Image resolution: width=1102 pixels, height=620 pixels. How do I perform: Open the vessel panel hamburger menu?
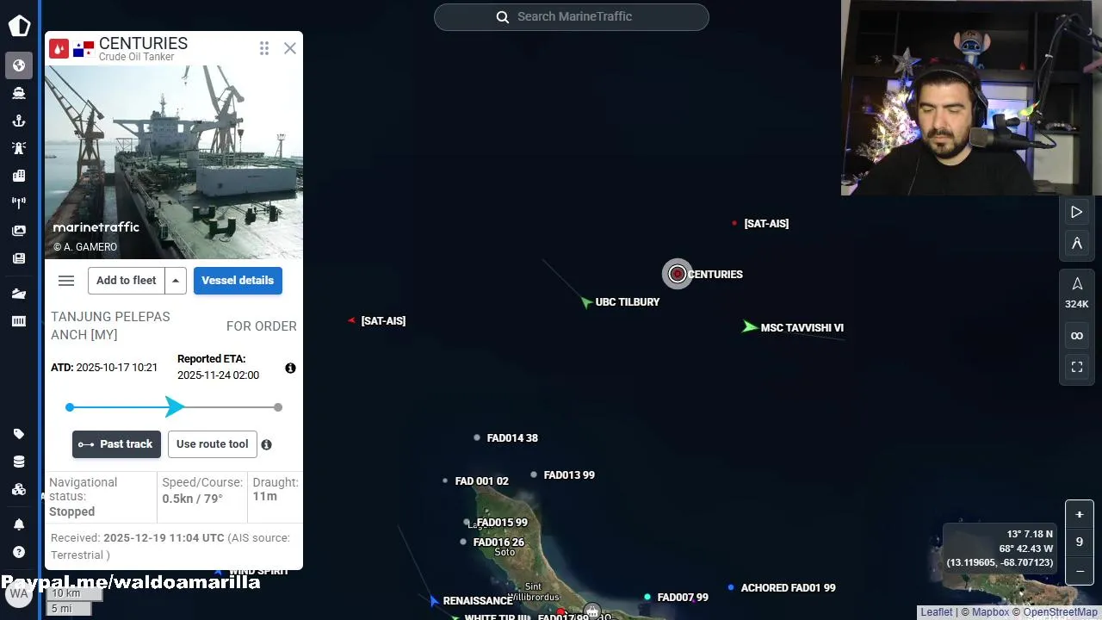pyautogui.click(x=66, y=281)
